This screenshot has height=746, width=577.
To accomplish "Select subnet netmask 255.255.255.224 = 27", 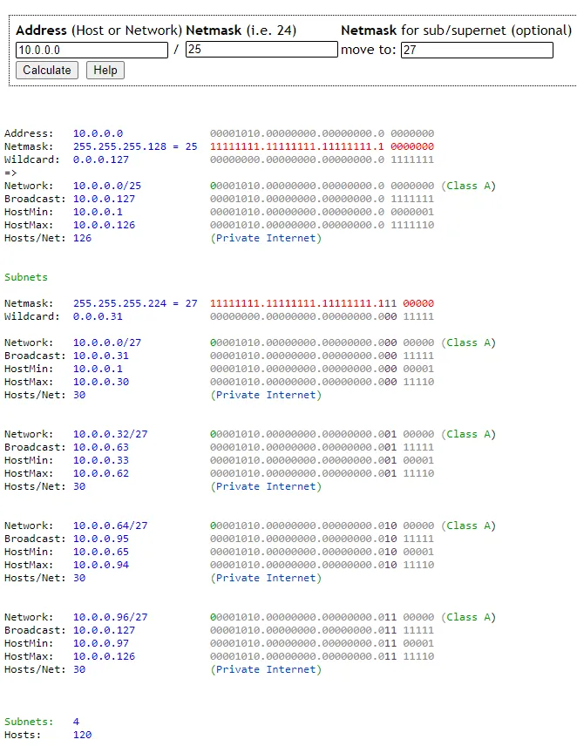I will coord(135,303).
